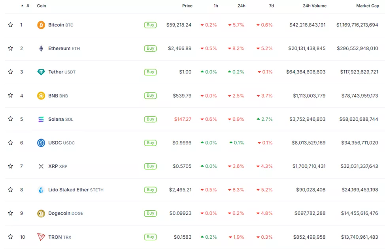Sort table by Market Cap header
The height and width of the screenshot is (249, 385).
(x=367, y=6)
